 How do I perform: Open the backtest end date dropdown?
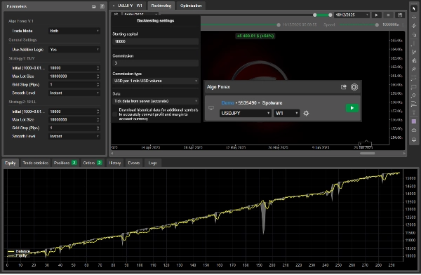[x=352, y=15]
